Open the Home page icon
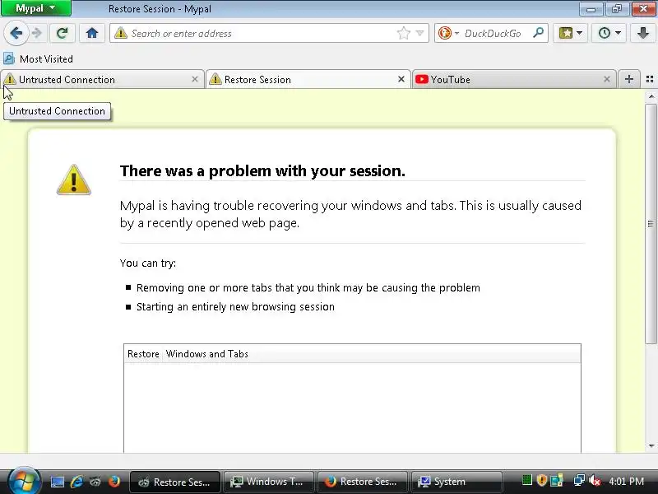Viewport: 658px width, 494px height. coord(92,33)
